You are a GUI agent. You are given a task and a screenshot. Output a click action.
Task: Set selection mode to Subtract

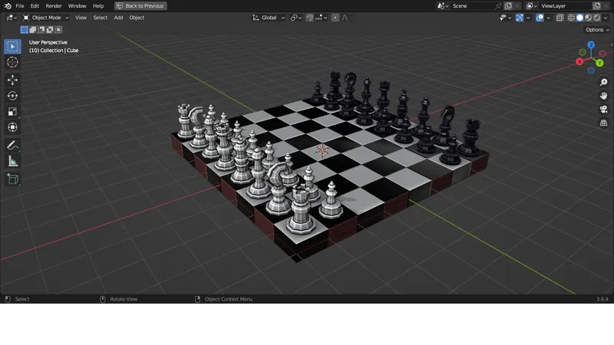pyautogui.click(x=41, y=30)
